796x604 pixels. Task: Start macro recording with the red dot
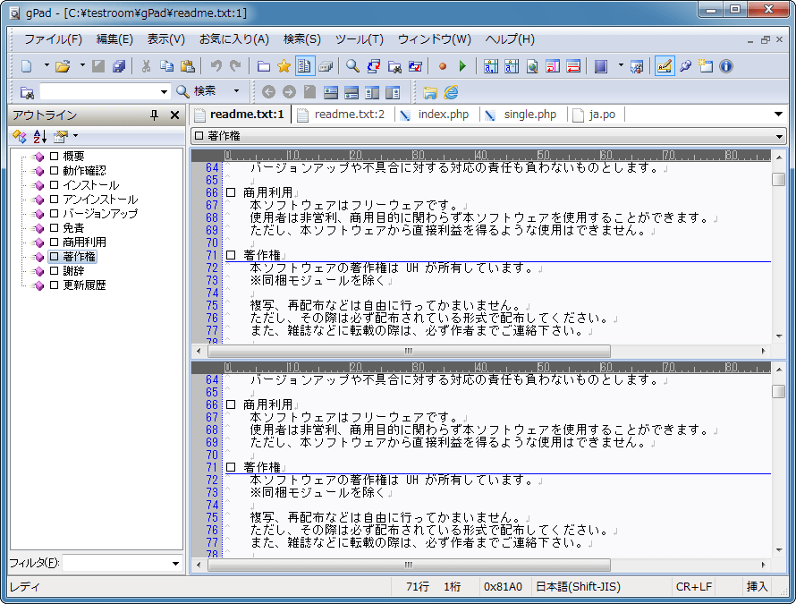[x=442, y=66]
